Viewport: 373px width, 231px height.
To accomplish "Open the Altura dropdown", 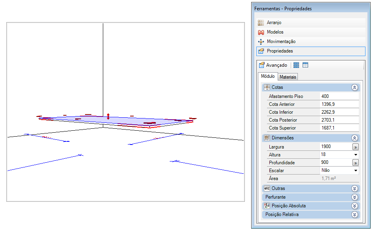I will pos(356,155).
